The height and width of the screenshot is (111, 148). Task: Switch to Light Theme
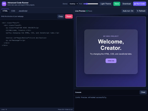click(x=106, y=4)
